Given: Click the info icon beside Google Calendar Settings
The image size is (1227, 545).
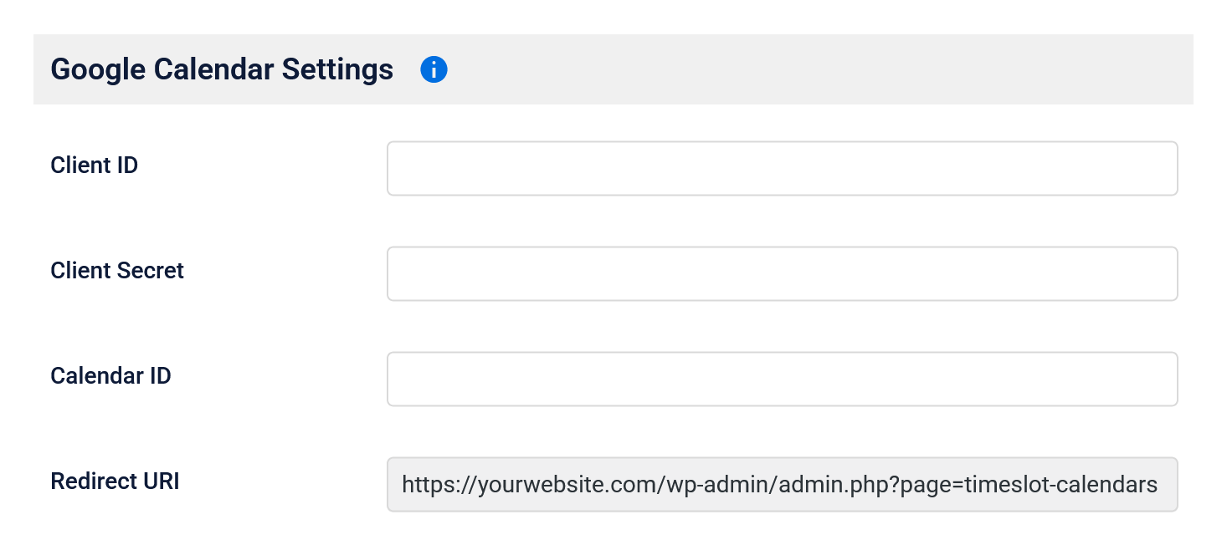Looking at the screenshot, I should (x=434, y=69).
